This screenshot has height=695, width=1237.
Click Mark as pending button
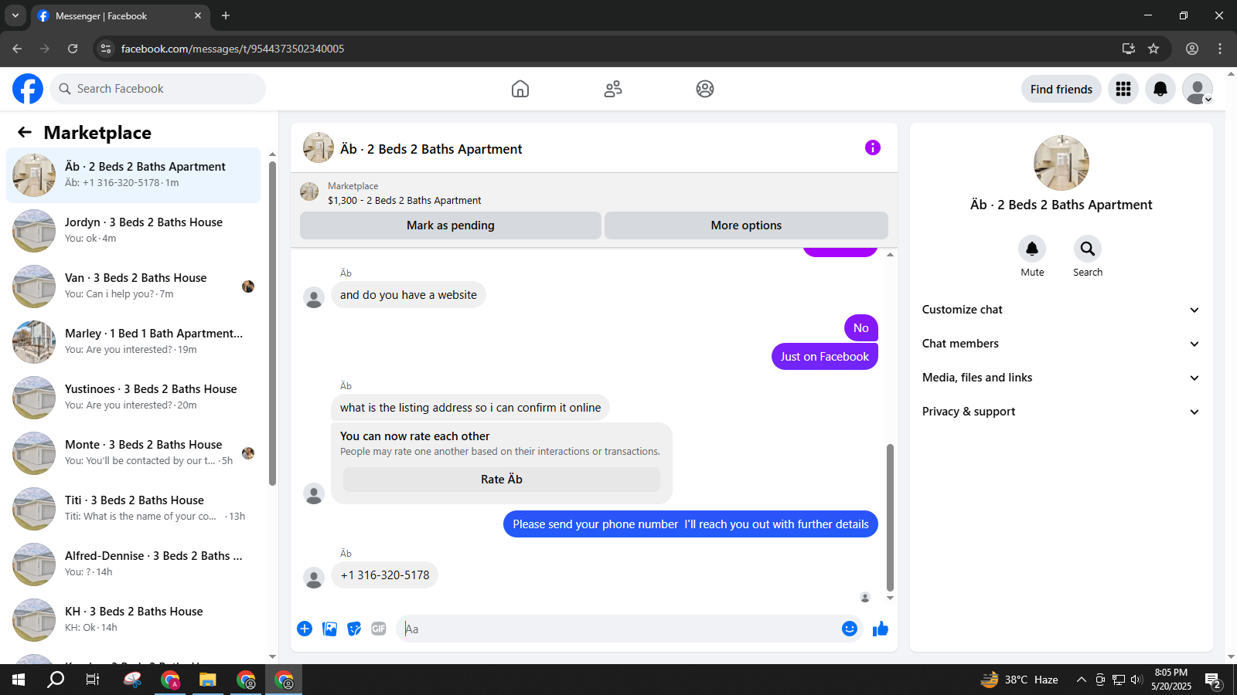point(451,225)
